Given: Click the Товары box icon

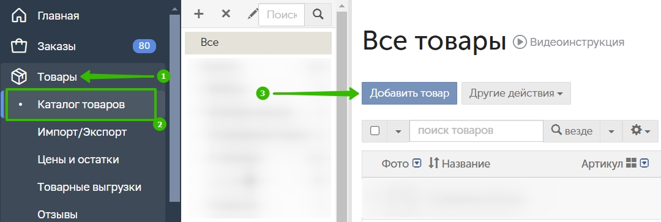Looking at the screenshot, I should (19, 77).
